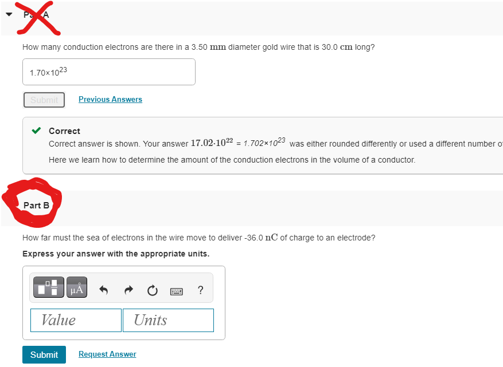Screen dimensions: 503x367
Task: Select the Part A header label
Action: (x=36, y=15)
